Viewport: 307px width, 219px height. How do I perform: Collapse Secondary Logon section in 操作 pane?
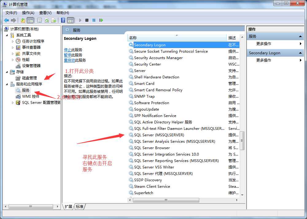click(x=300, y=53)
